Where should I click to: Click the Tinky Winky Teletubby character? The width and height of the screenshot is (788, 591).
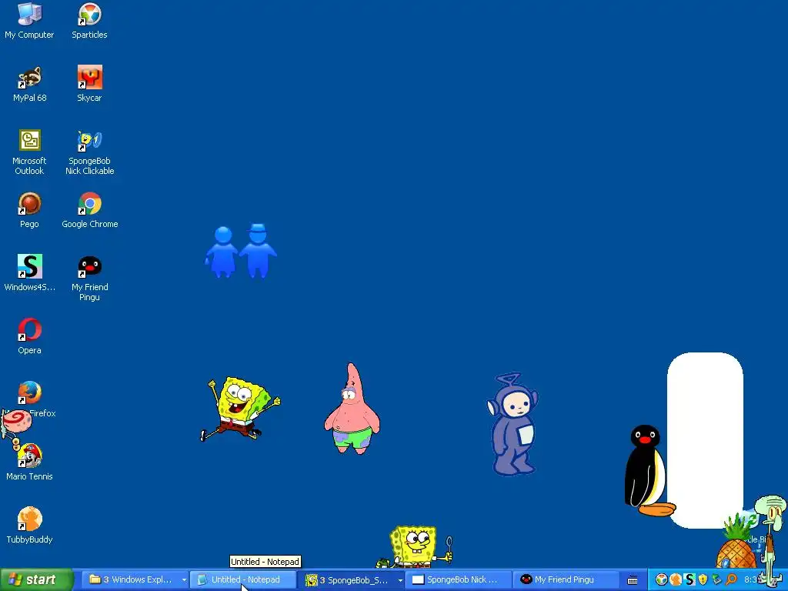click(513, 424)
